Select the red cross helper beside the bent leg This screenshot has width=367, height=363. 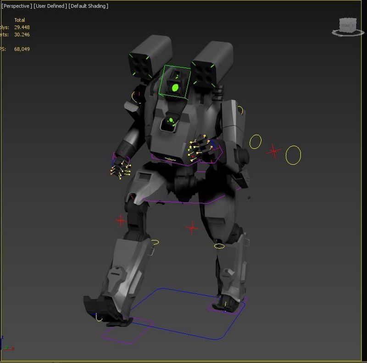point(121,221)
